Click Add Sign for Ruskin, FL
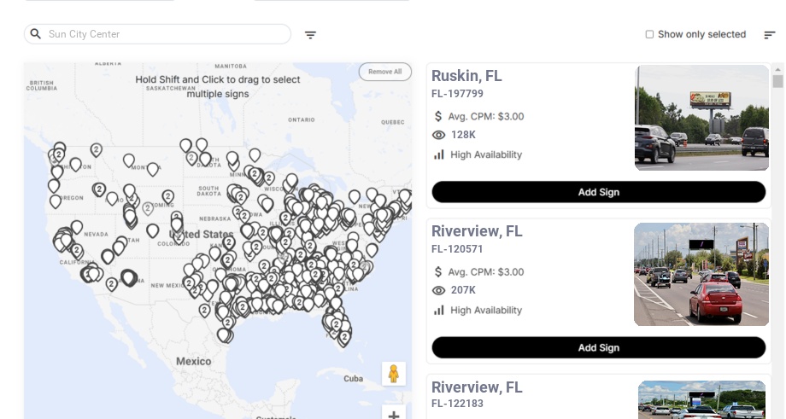The height and width of the screenshot is (419, 786). (x=598, y=192)
